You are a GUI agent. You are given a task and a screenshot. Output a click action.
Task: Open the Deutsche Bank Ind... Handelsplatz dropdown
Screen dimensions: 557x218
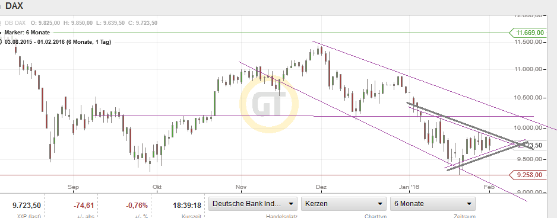click(253, 204)
